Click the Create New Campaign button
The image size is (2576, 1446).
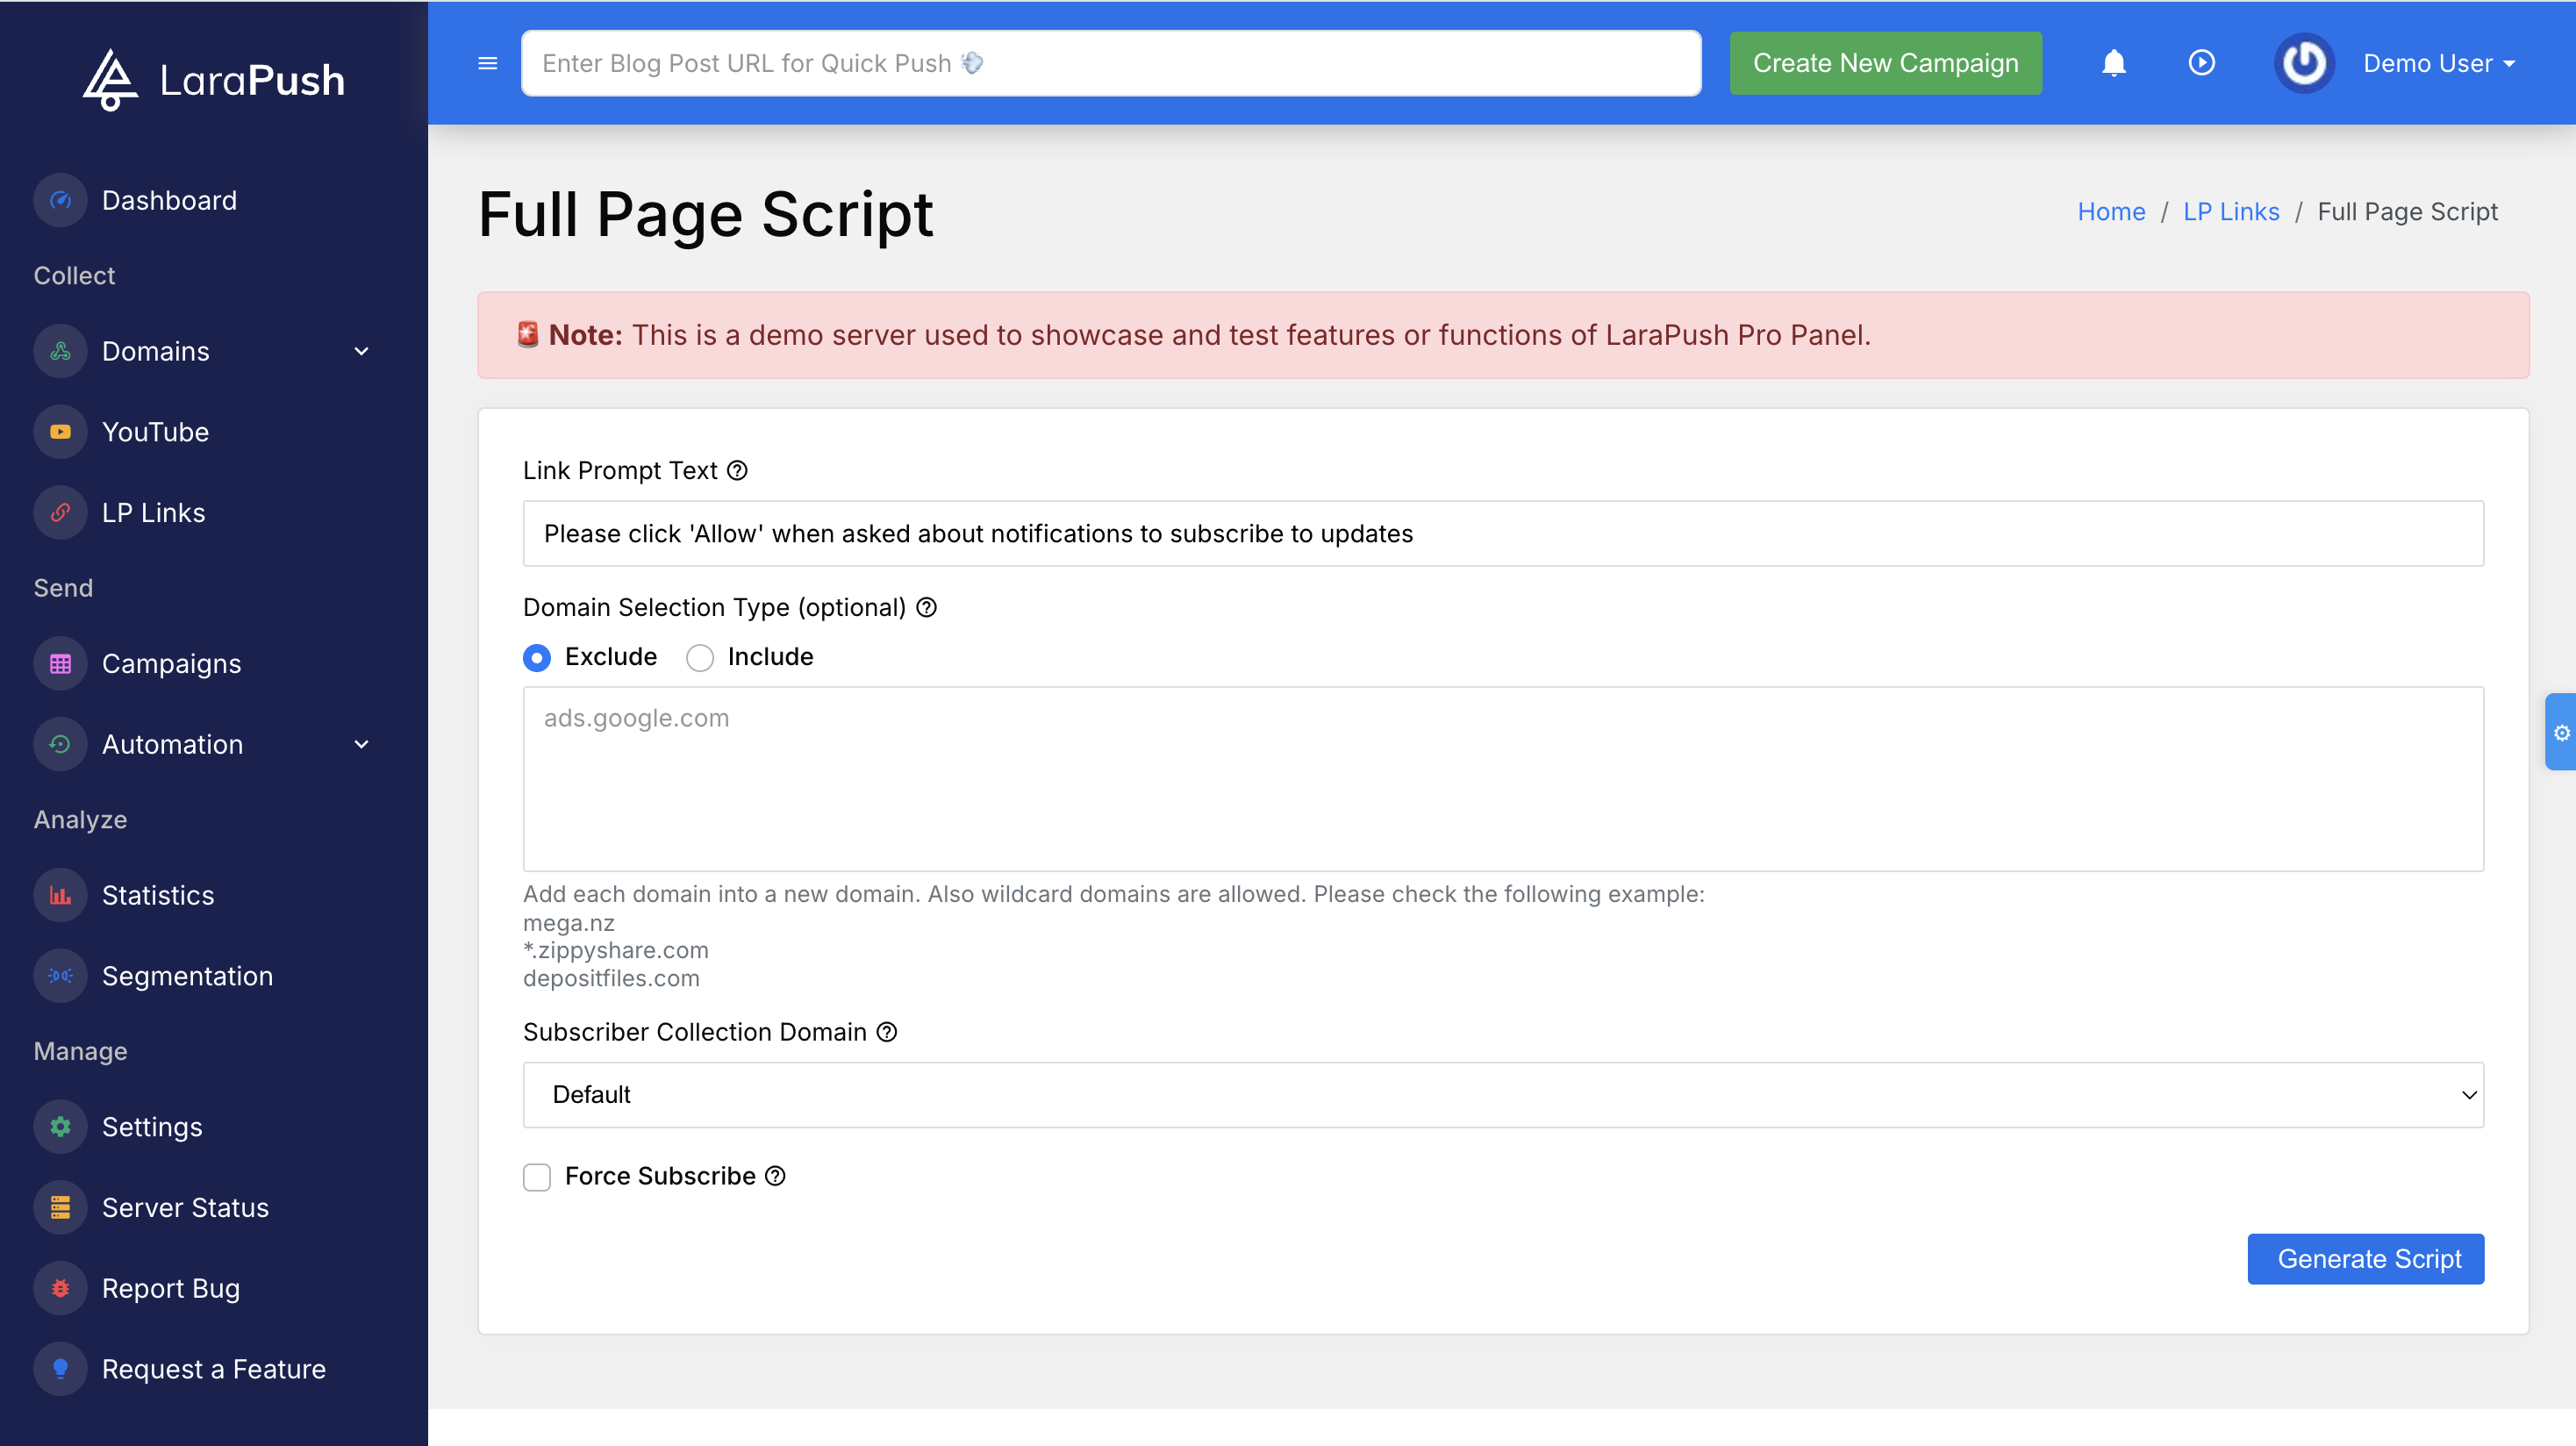(x=1886, y=63)
